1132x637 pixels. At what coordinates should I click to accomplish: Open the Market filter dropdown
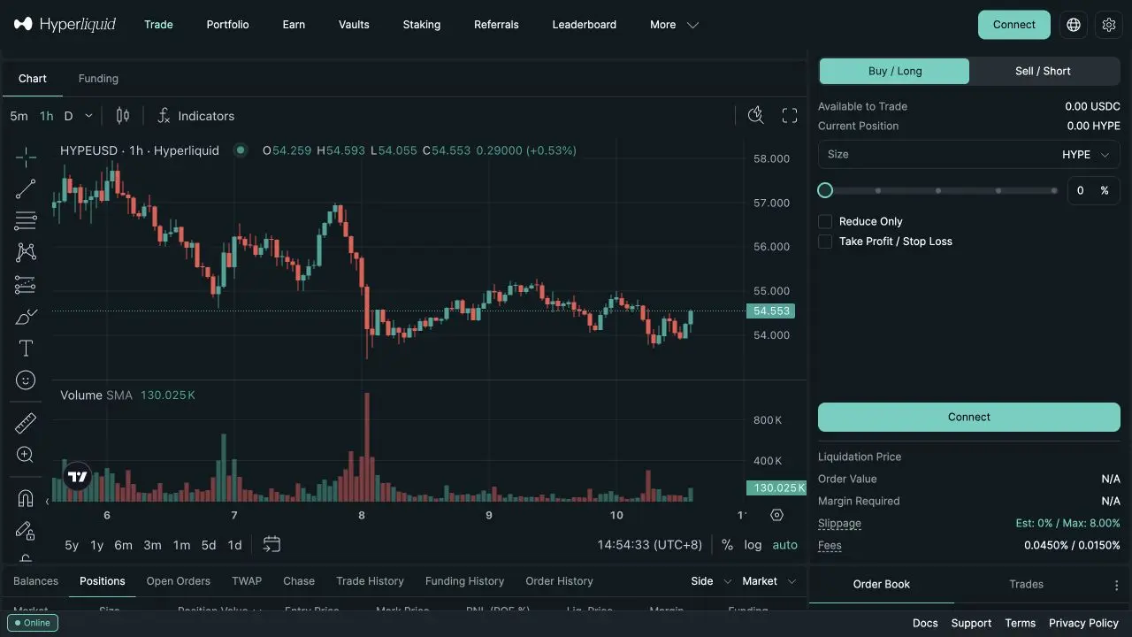[x=769, y=581]
